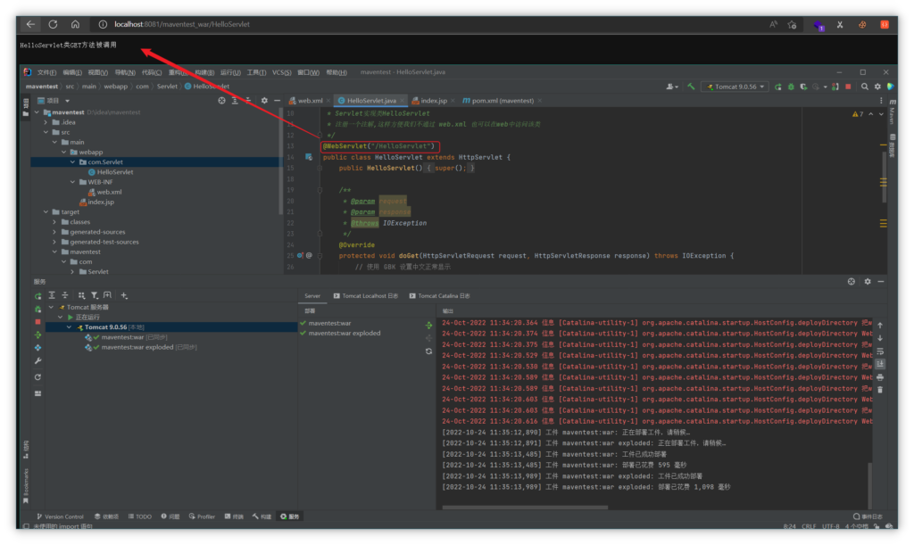This screenshot has height=545, width=914.
Task: Open the 工具(T) menu
Action: [x=256, y=72]
